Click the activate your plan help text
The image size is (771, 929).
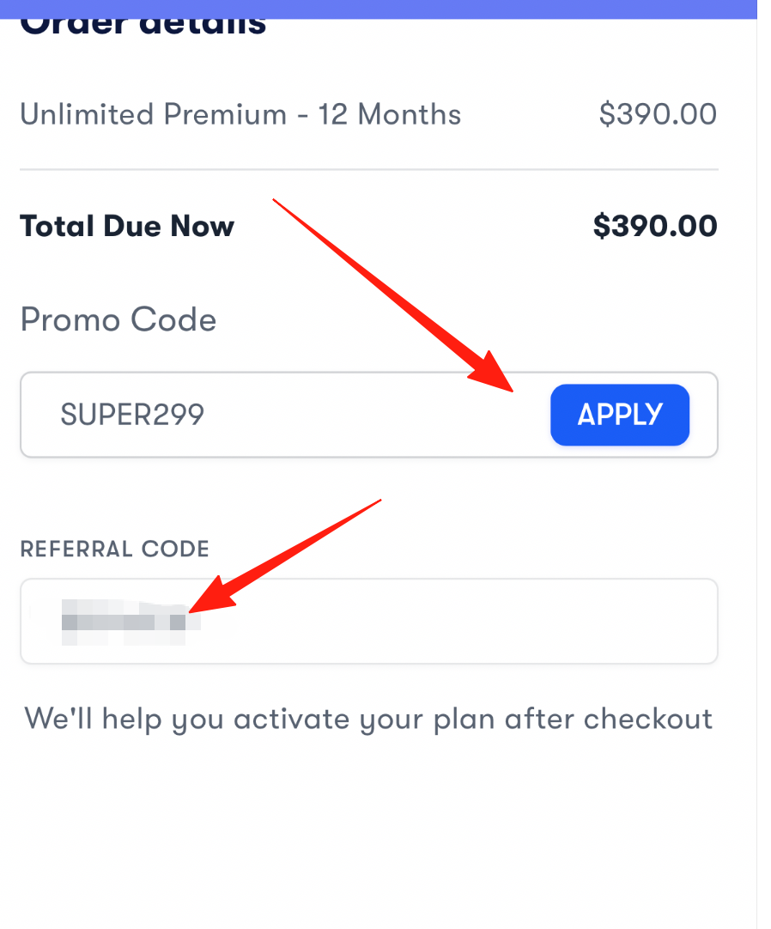point(368,718)
